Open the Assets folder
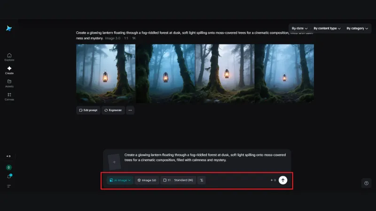Image resolution: width=376 pixels, height=211 pixels. [x=9, y=83]
